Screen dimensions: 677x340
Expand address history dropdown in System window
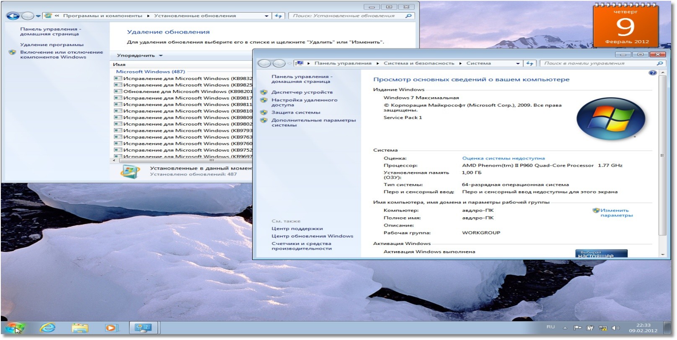click(x=518, y=64)
